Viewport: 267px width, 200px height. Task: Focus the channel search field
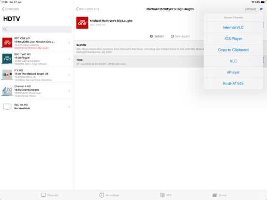tap(37, 29)
